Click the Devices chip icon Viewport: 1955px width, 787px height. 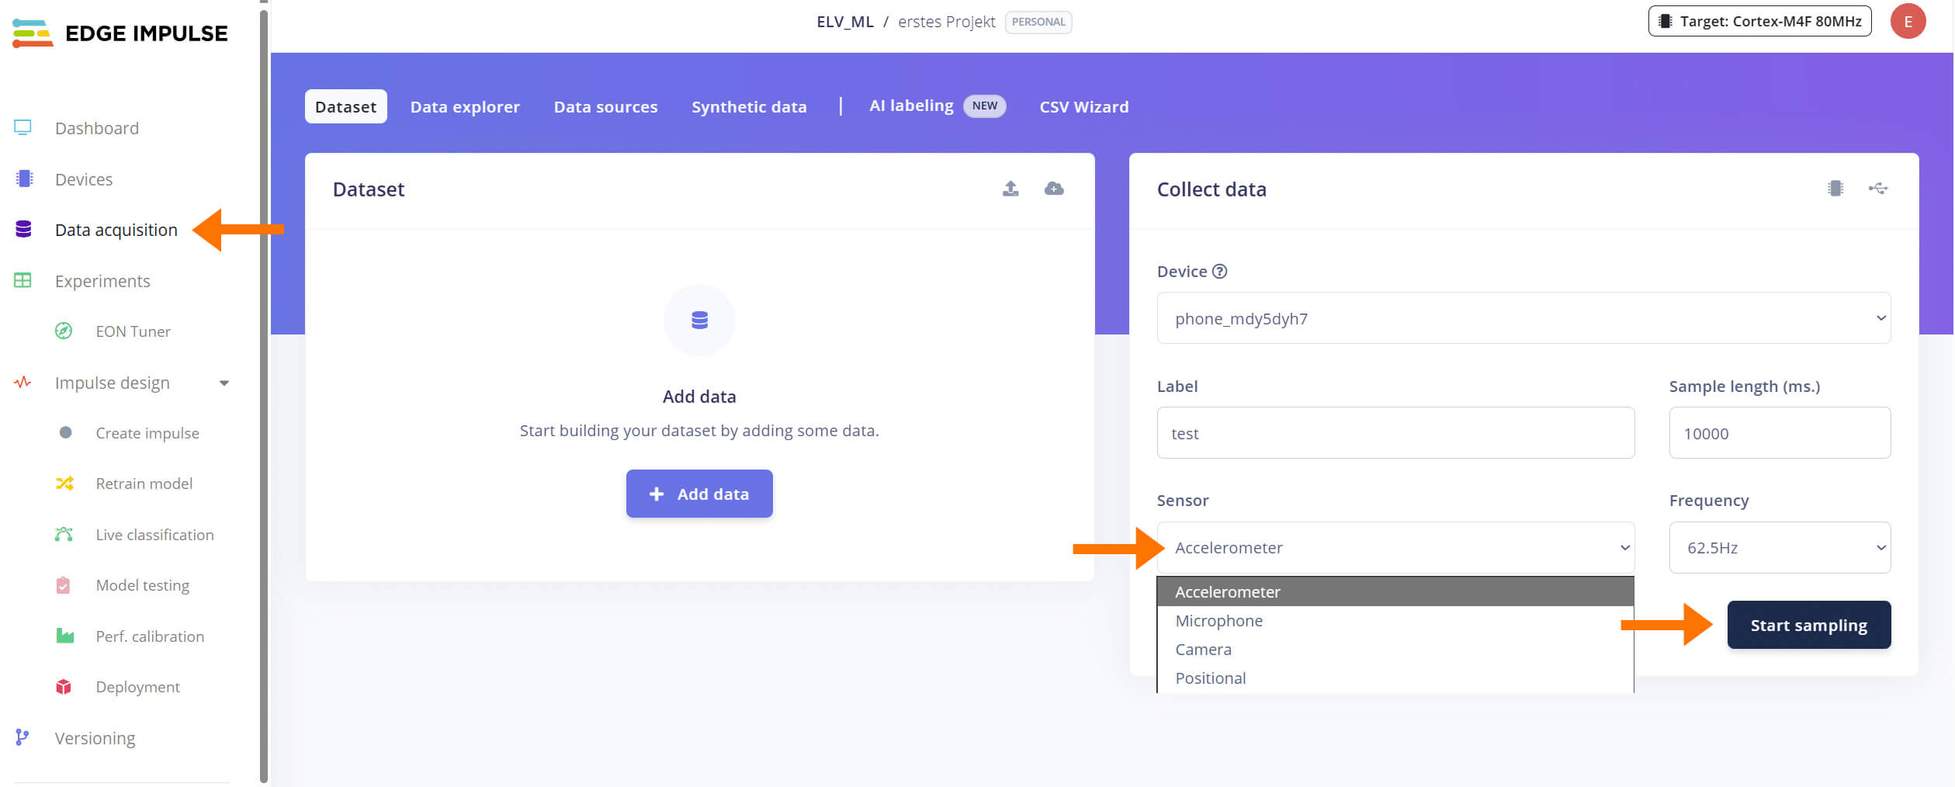click(x=24, y=179)
